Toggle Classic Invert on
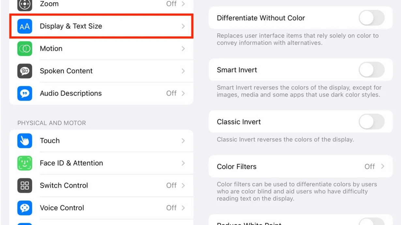This screenshot has width=401, height=225. 372,122
